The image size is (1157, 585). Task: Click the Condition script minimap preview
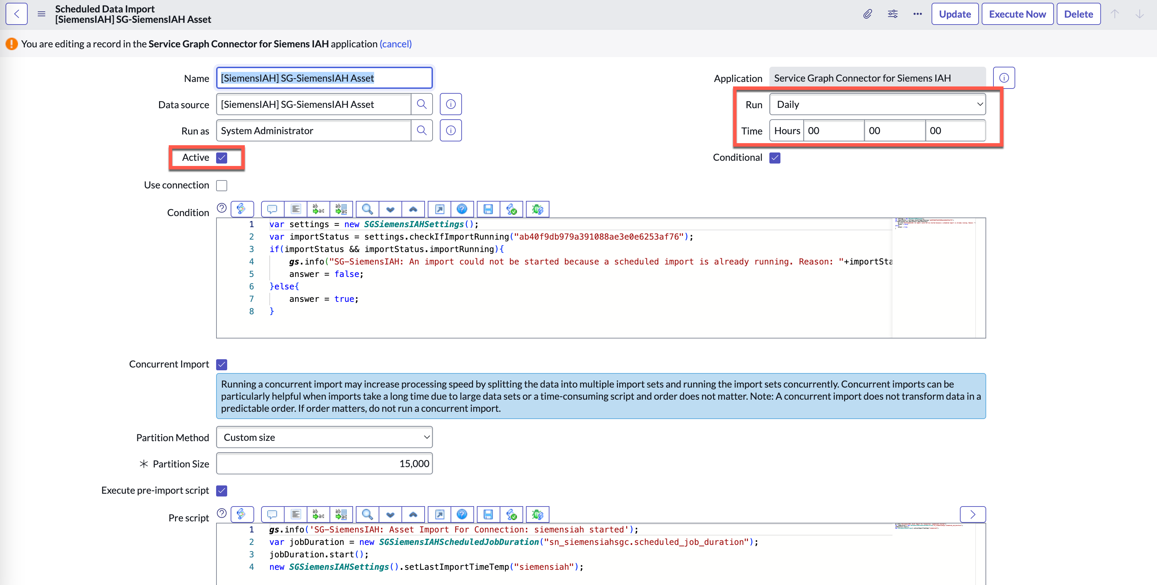tap(934, 277)
